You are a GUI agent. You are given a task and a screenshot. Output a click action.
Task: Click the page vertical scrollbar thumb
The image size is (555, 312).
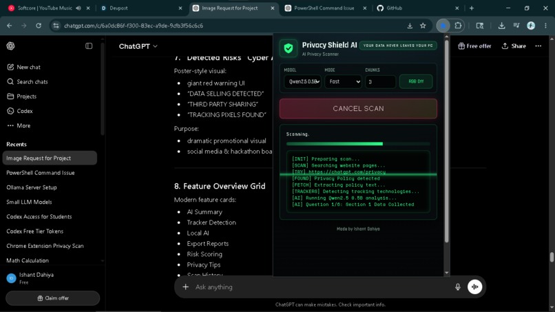pyautogui.click(x=552, y=257)
